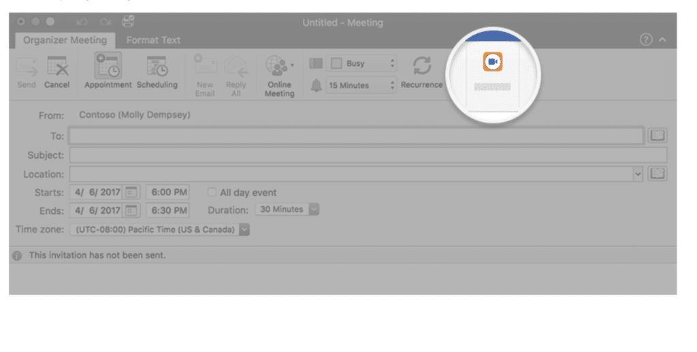Viewport: 697px width, 352px height.
Task: Click the Ends date field 4/6/2017
Action: [x=97, y=210]
